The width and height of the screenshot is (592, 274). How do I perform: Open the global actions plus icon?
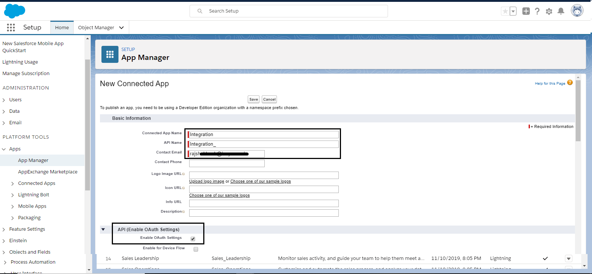coord(526,11)
